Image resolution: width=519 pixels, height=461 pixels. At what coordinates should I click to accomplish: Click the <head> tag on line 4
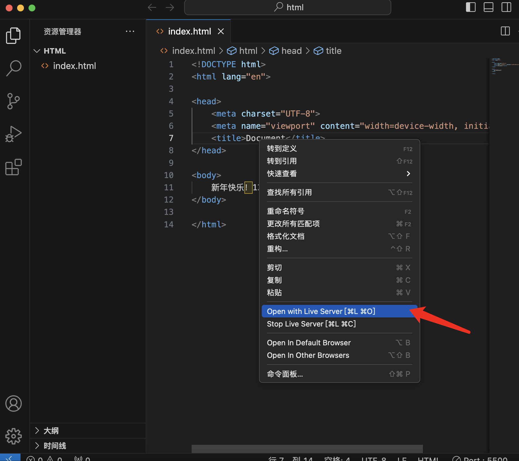(206, 101)
